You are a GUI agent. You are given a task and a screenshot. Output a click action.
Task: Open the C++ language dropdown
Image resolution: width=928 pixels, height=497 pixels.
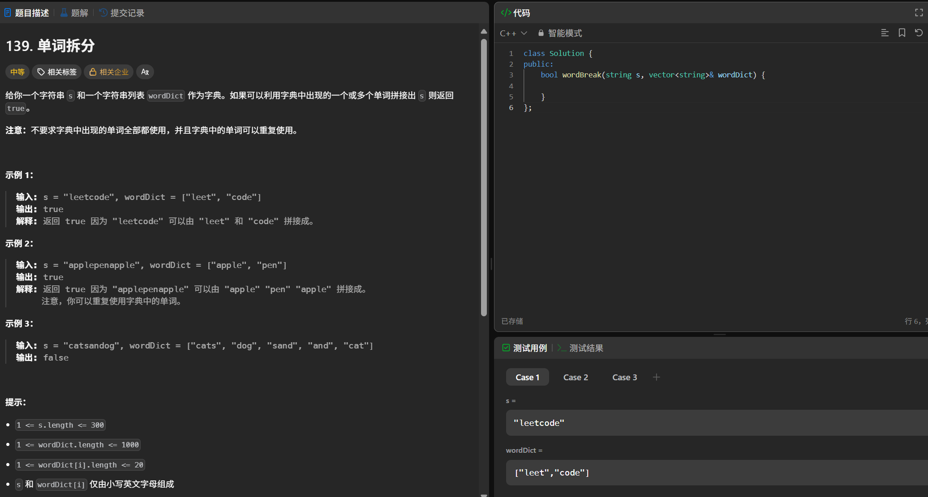[x=513, y=33]
